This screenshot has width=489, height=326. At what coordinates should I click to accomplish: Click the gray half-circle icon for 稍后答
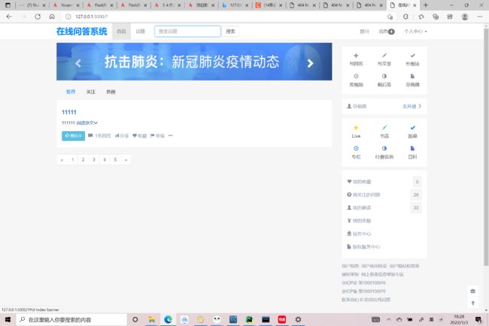[x=384, y=76]
